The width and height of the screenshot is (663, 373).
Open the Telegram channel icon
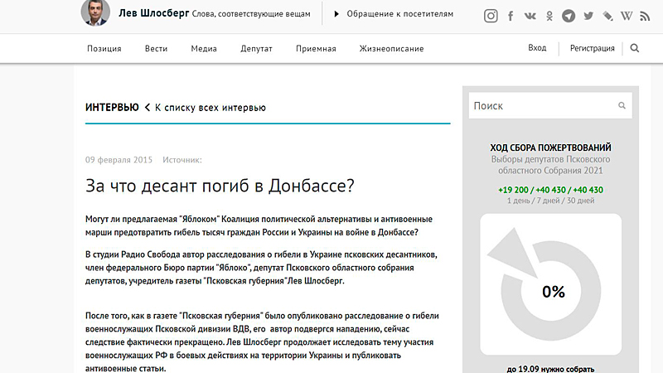tap(569, 16)
